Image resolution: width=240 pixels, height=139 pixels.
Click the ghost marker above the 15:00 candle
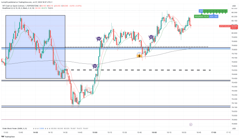tap(99, 39)
